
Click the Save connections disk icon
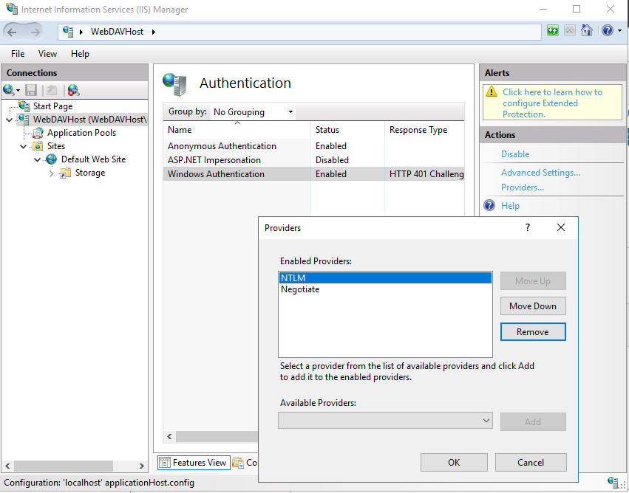click(31, 90)
